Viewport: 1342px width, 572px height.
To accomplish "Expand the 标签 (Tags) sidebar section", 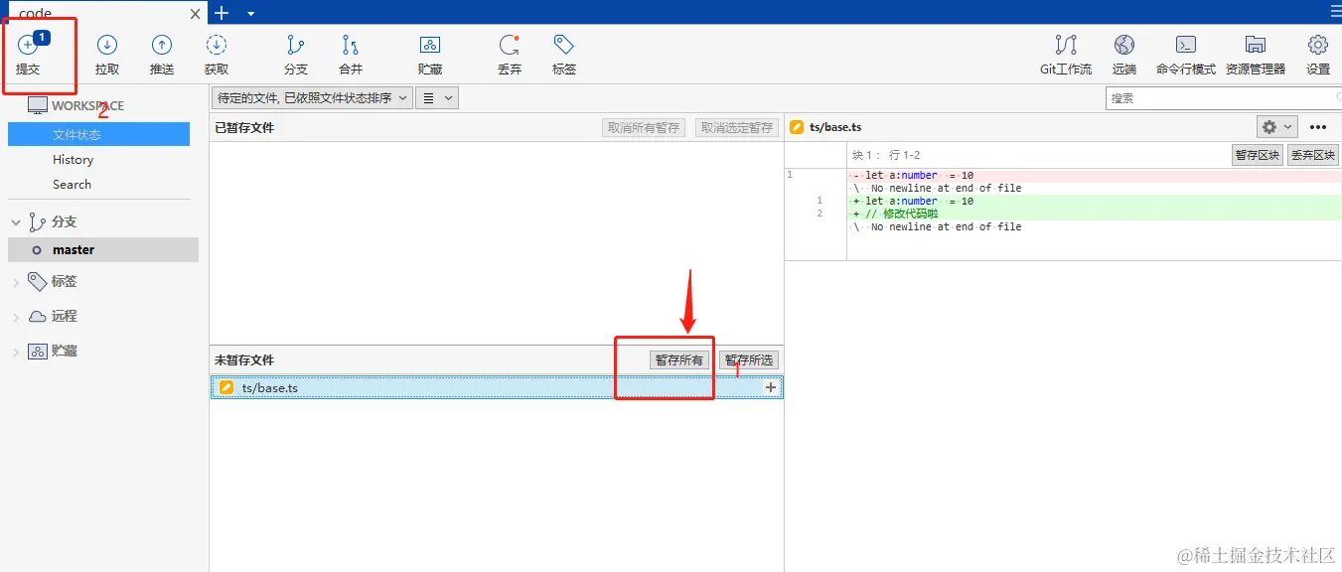I will tap(16, 282).
